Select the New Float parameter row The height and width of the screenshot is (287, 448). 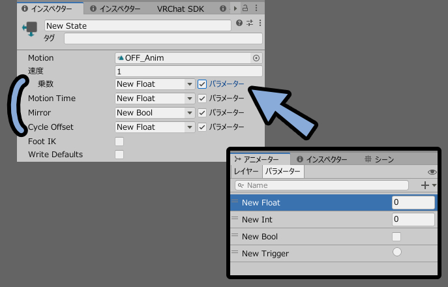pyautogui.click(x=334, y=203)
